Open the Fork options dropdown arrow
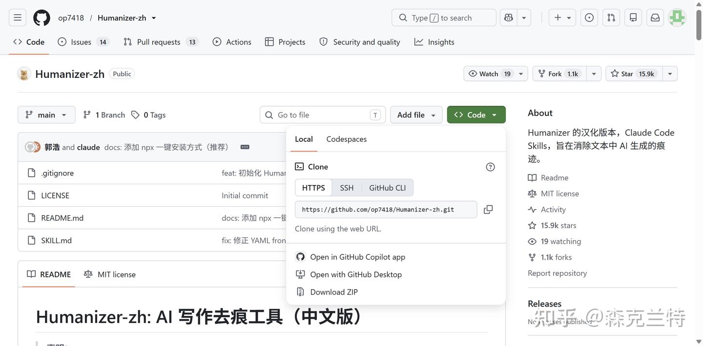The width and height of the screenshot is (703, 346). pyautogui.click(x=594, y=74)
